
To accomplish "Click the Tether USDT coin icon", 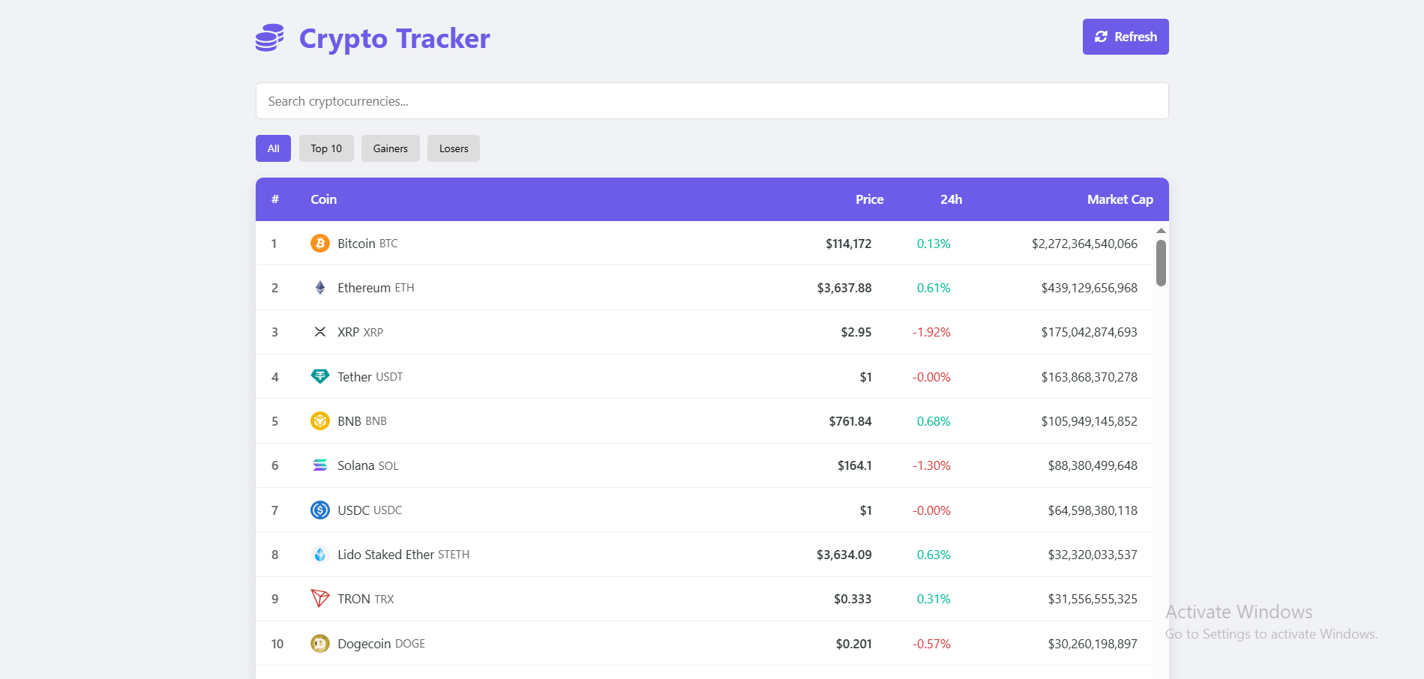I will pos(320,376).
